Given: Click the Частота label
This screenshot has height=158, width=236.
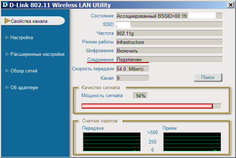Looking at the screenshot, I should [105, 33].
